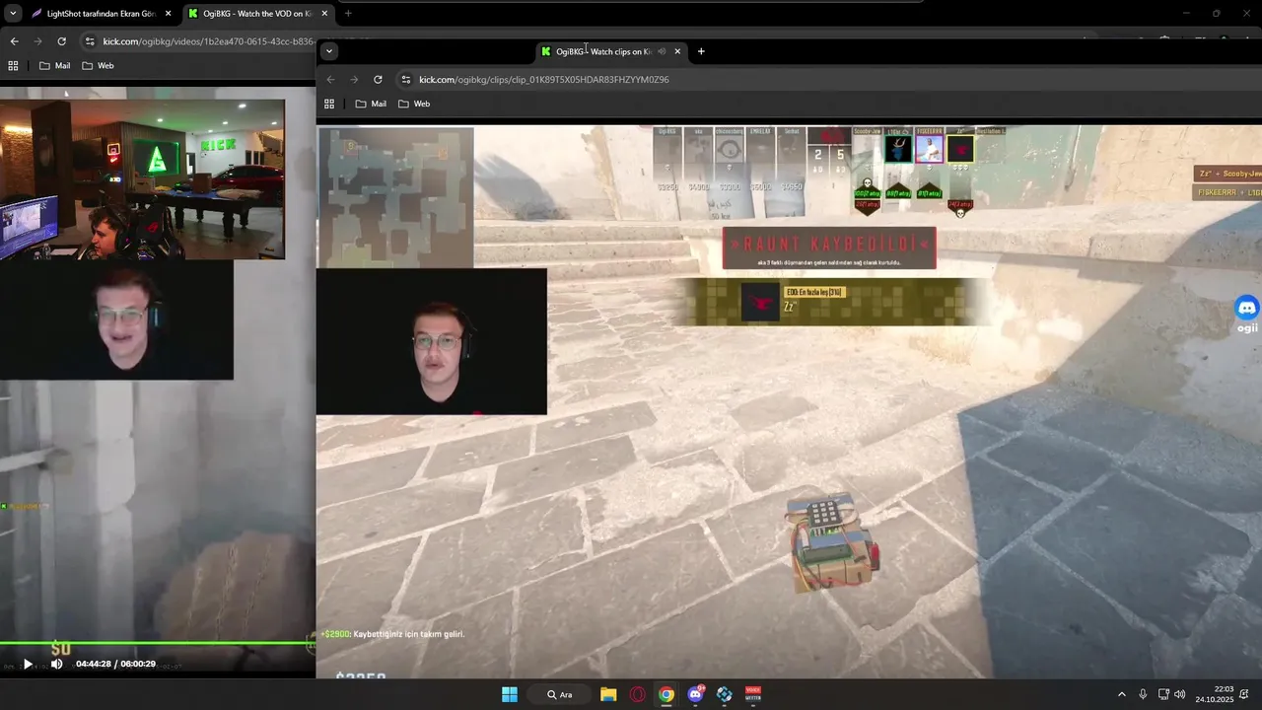
Task: Open Opera browser from taskbar
Action: click(x=638, y=694)
